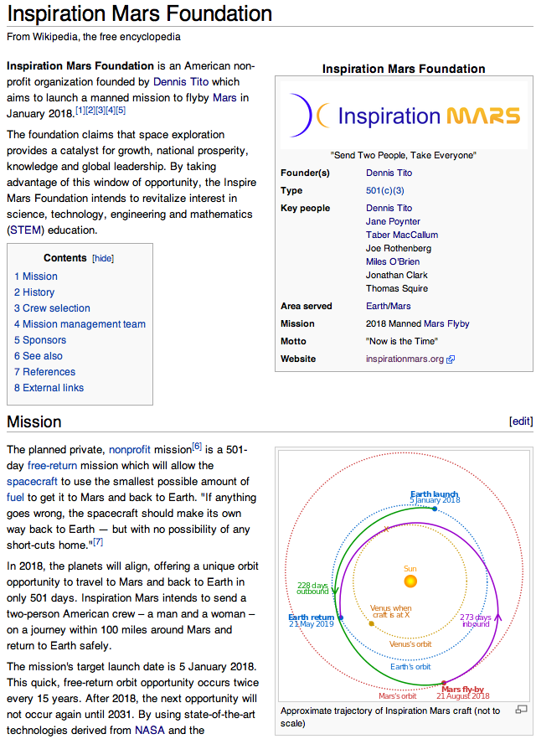Go to Mission management team in Contents

tap(80, 324)
